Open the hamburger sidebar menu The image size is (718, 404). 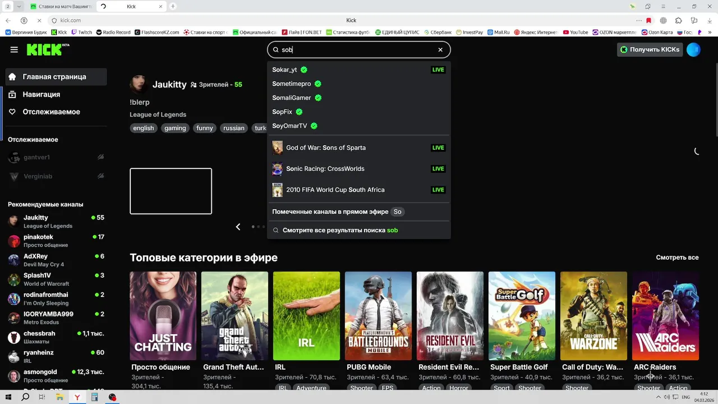pyautogui.click(x=14, y=49)
